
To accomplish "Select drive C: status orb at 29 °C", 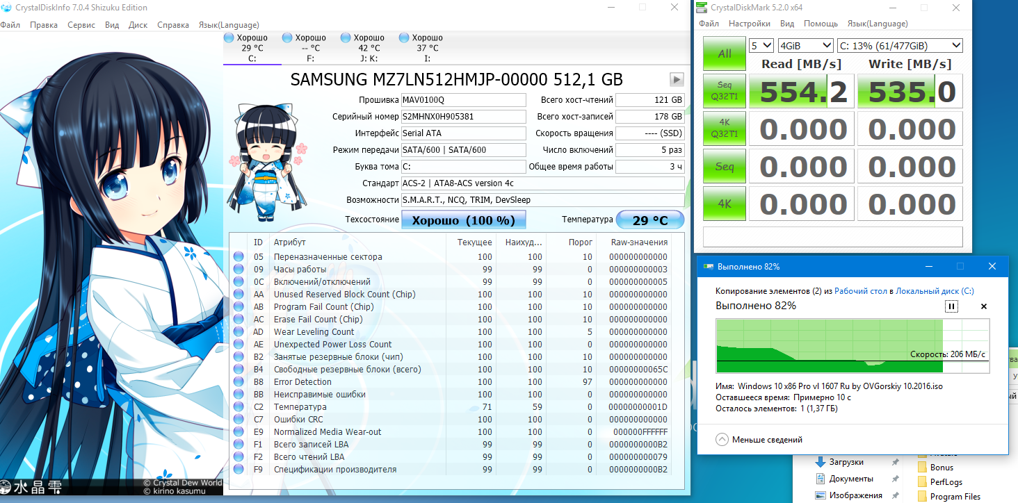I will click(229, 38).
